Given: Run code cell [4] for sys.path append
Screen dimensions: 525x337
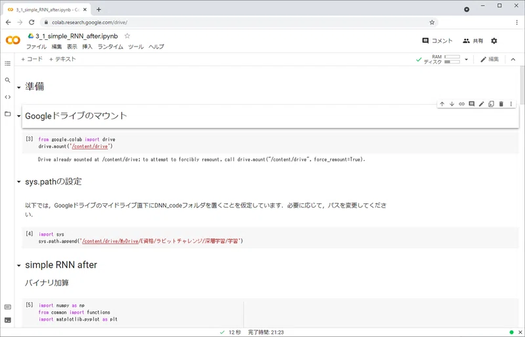Looking at the screenshot, I should click(30, 233).
